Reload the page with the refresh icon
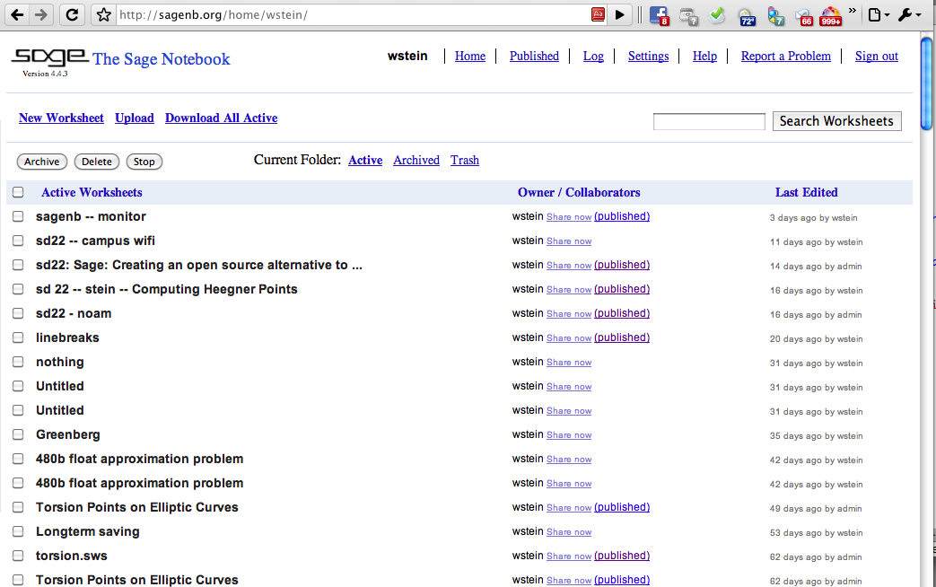Viewport: 936px width, 587px height. [x=72, y=15]
